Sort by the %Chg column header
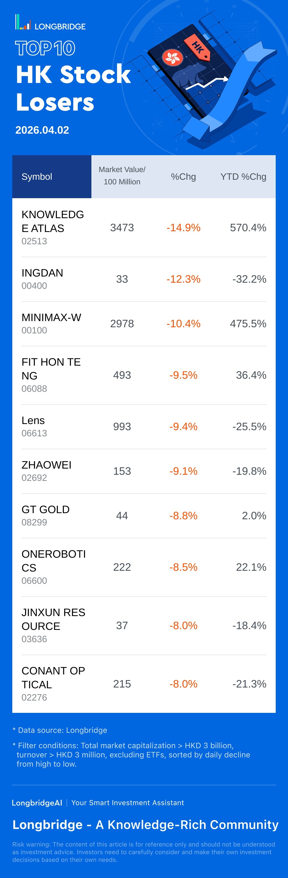288x878 pixels. coord(183,177)
